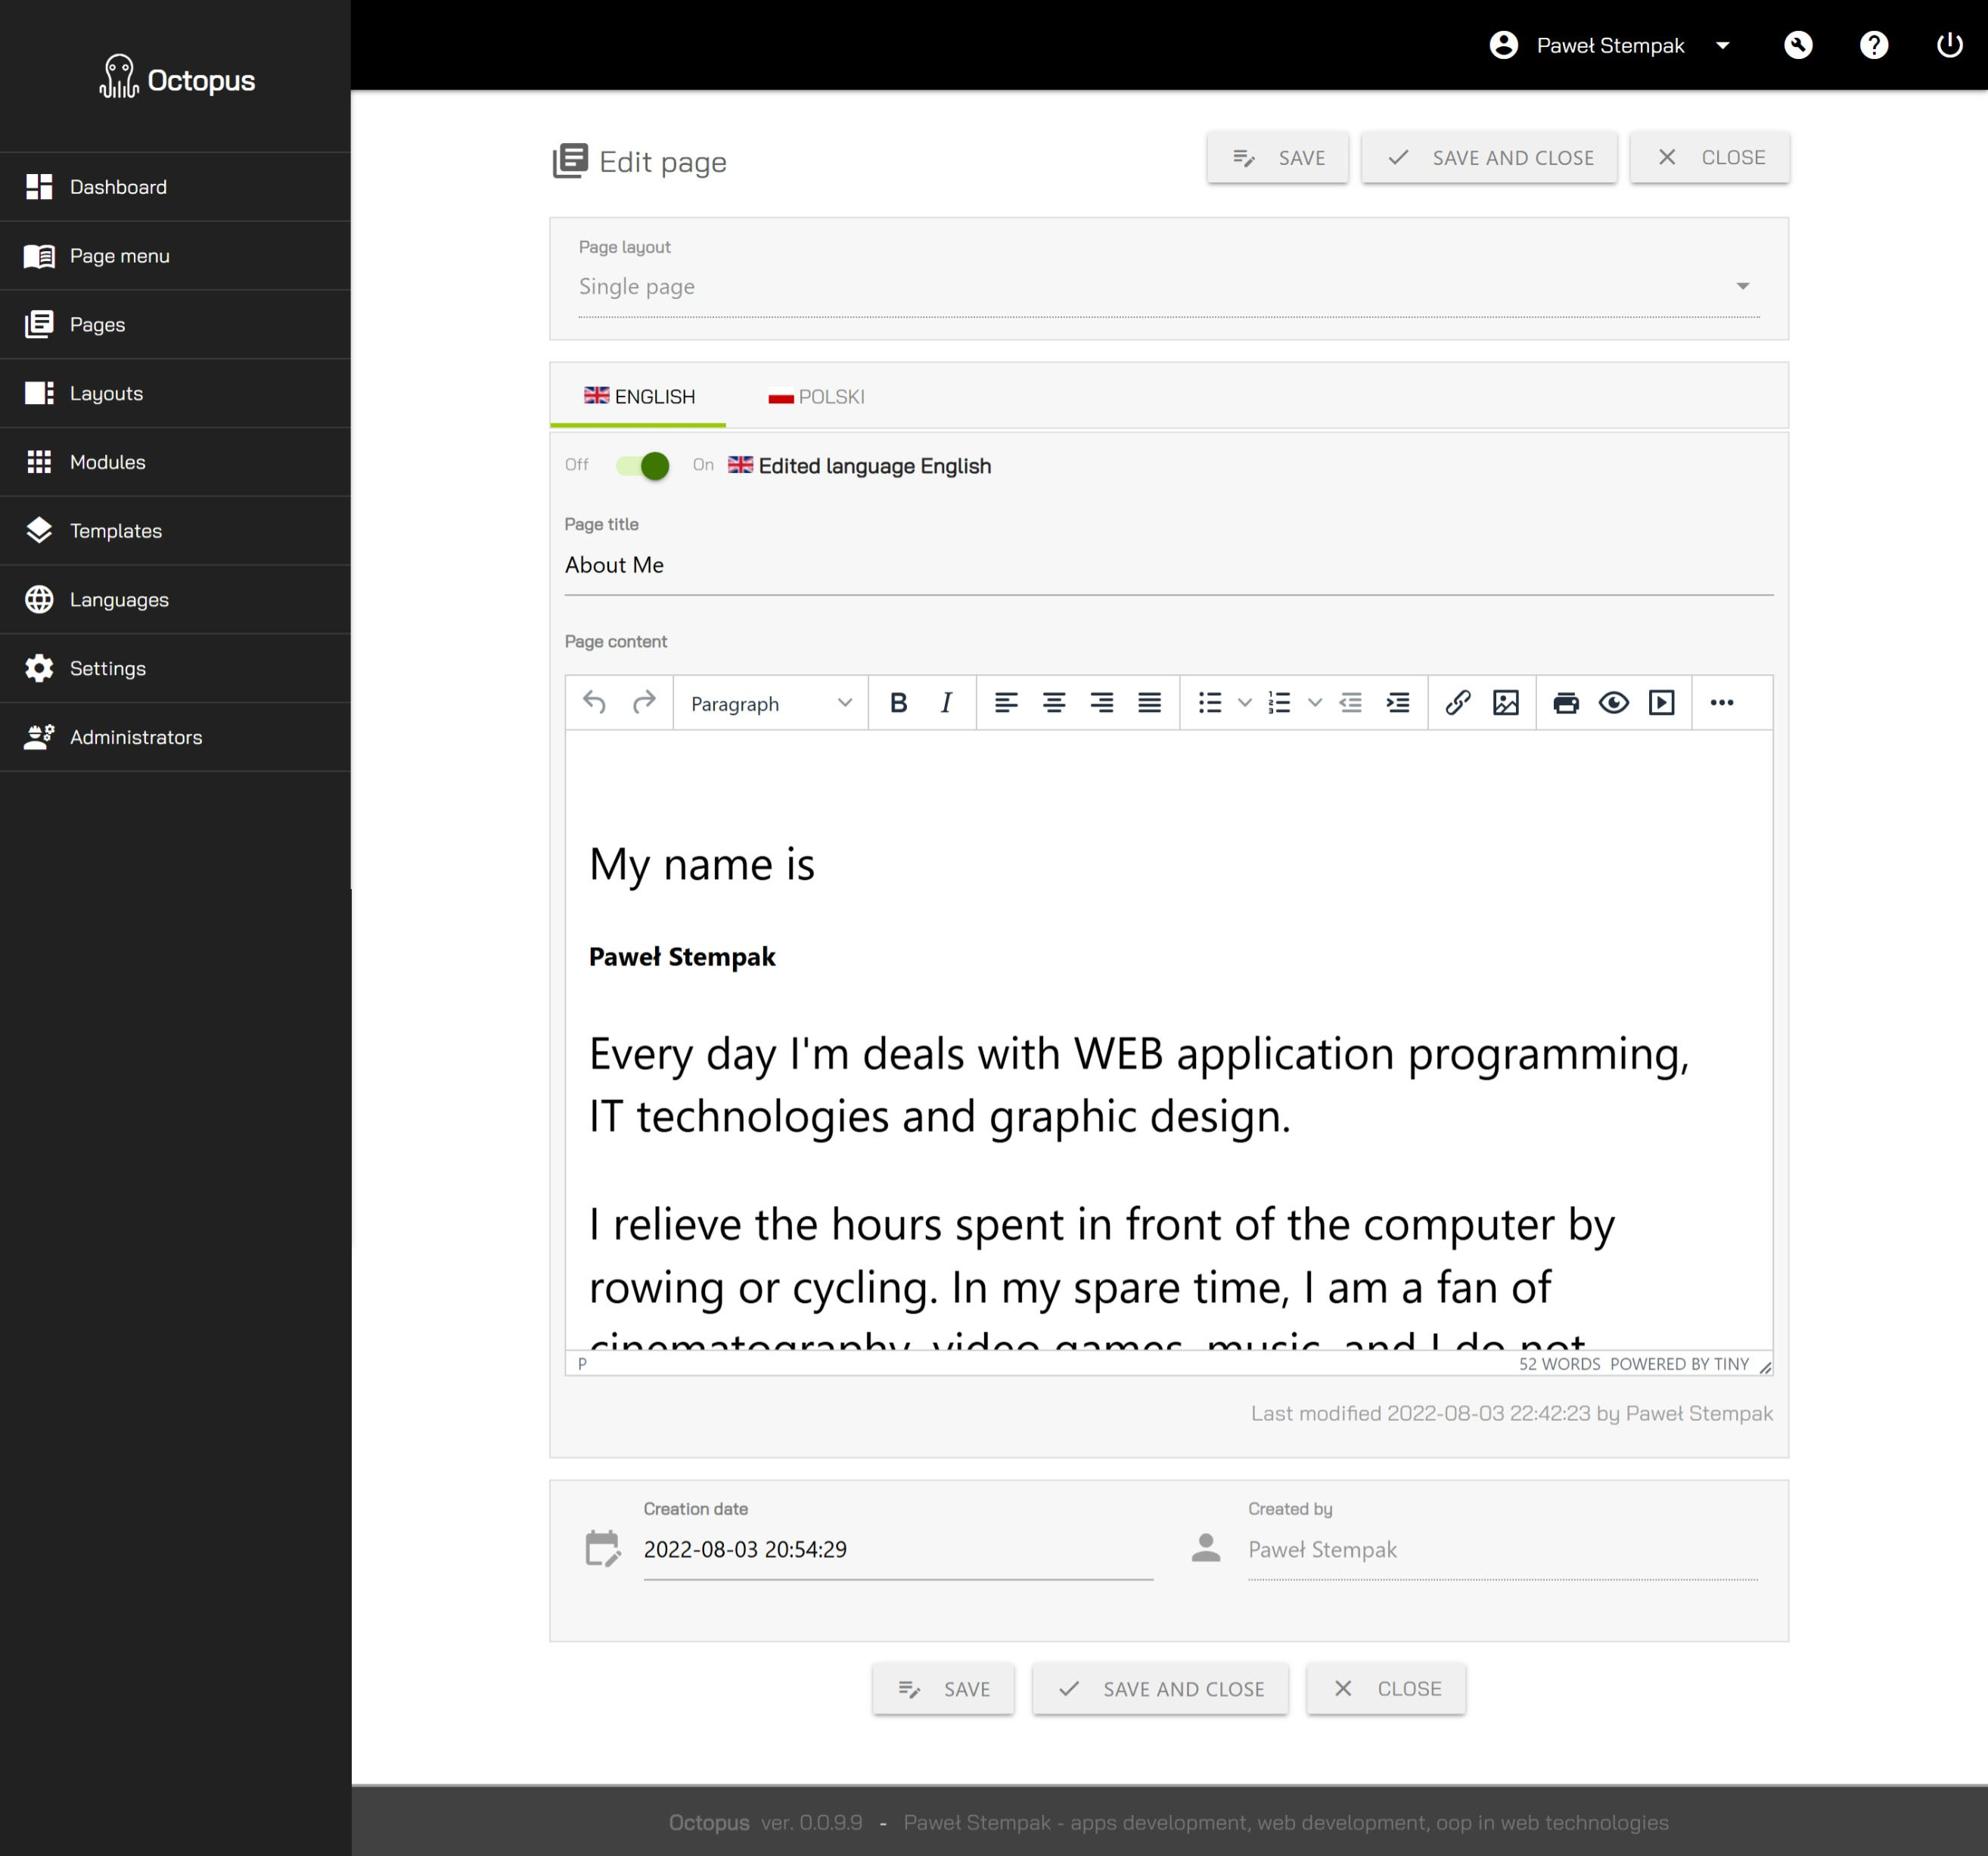1988x1856 pixels.
Task: Open Templates in the sidebar
Action: pyautogui.click(x=175, y=531)
